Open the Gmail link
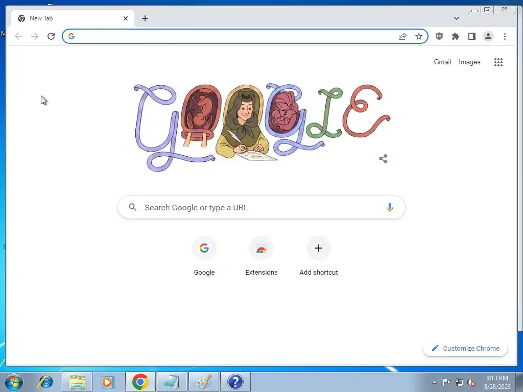 tap(442, 62)
